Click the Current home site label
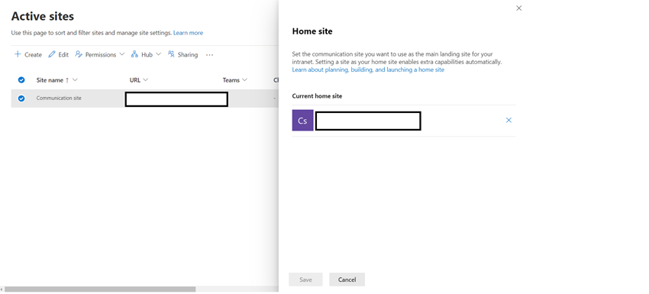Screen dimensions: 649x294 317,96
